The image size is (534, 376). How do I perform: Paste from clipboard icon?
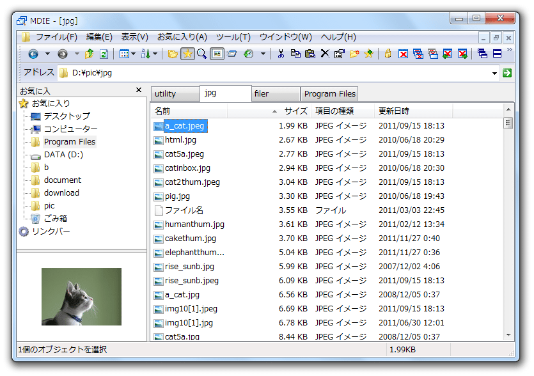pos(310,54)
